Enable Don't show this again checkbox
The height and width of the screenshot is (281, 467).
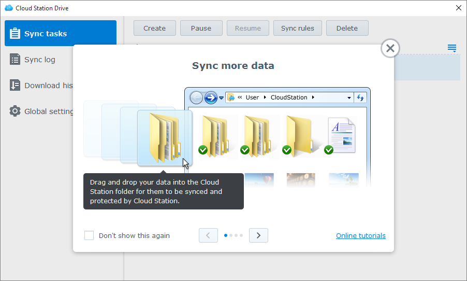pos(89,235)
